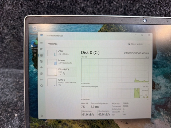Screen dimensions: 171x128
Task: Select the Recycle Bin desktop icon
Action: tap(34, 30)
